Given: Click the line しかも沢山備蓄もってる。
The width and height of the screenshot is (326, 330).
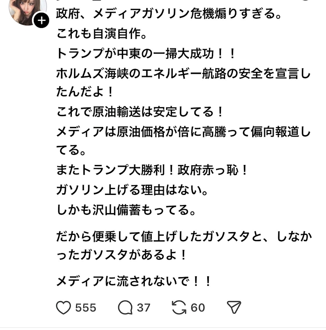Looking at the screenshot, I should point(127,210).
